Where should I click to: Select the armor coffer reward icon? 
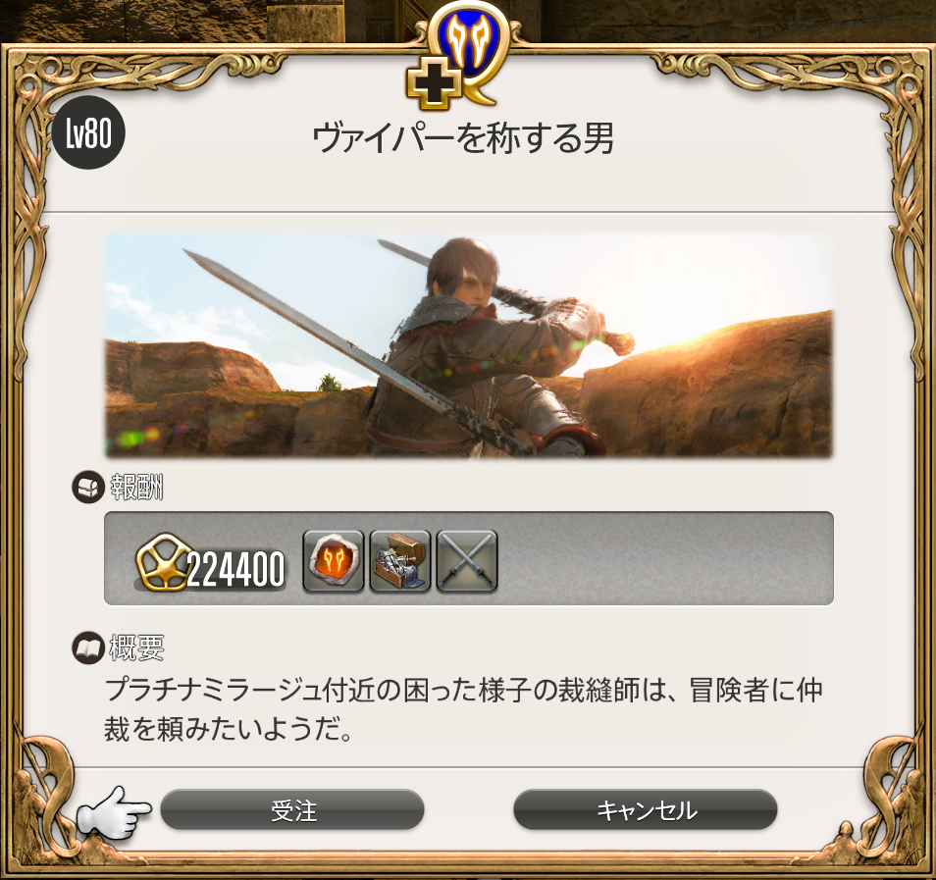click(400, 560)
